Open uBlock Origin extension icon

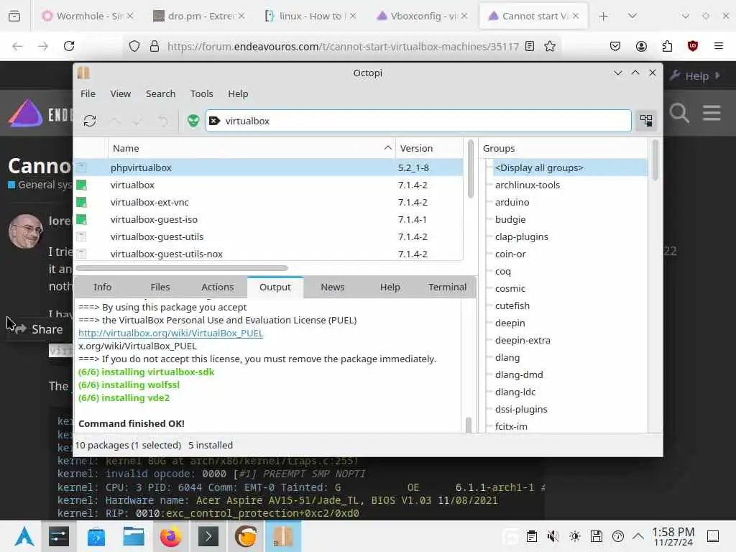pos(692,46)
